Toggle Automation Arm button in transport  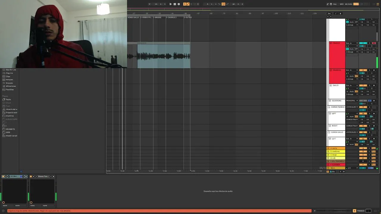(188, 4)
